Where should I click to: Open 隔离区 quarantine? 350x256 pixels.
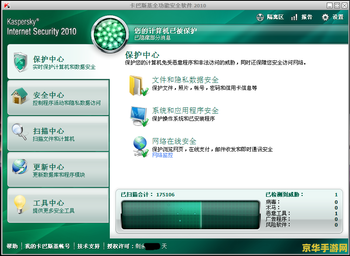click(276, 17)
